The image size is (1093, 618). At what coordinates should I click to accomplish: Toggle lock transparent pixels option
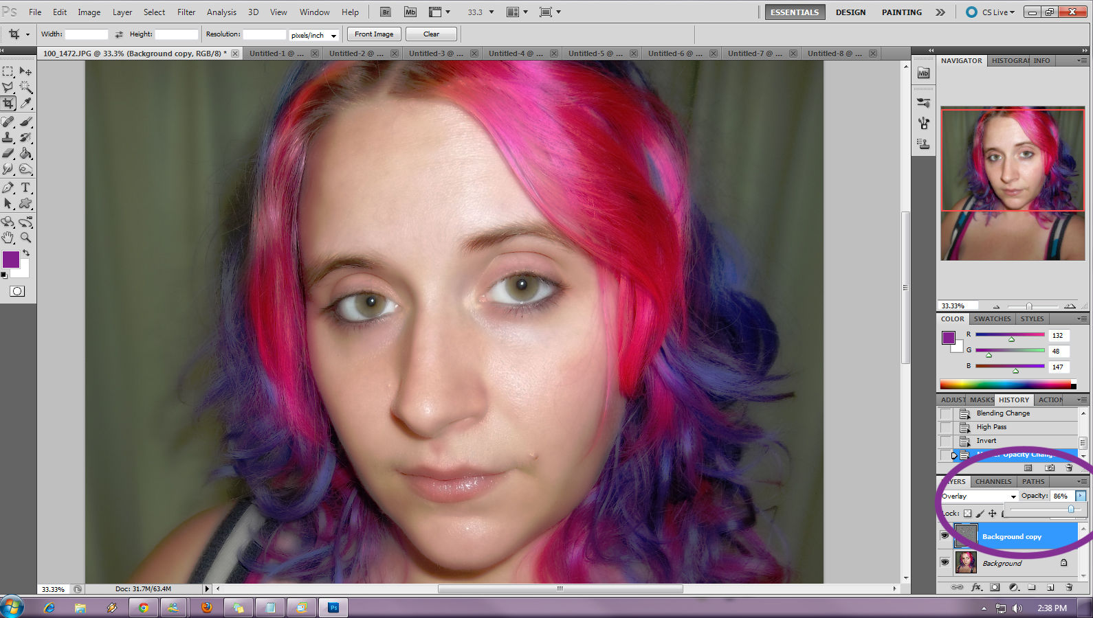click(967, 513)
